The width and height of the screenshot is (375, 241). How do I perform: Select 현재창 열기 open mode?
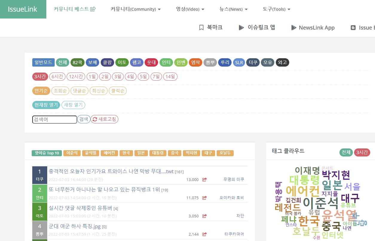[46, 105]
